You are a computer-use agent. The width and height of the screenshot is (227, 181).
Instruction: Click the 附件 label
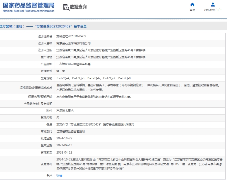click(49, 111)
